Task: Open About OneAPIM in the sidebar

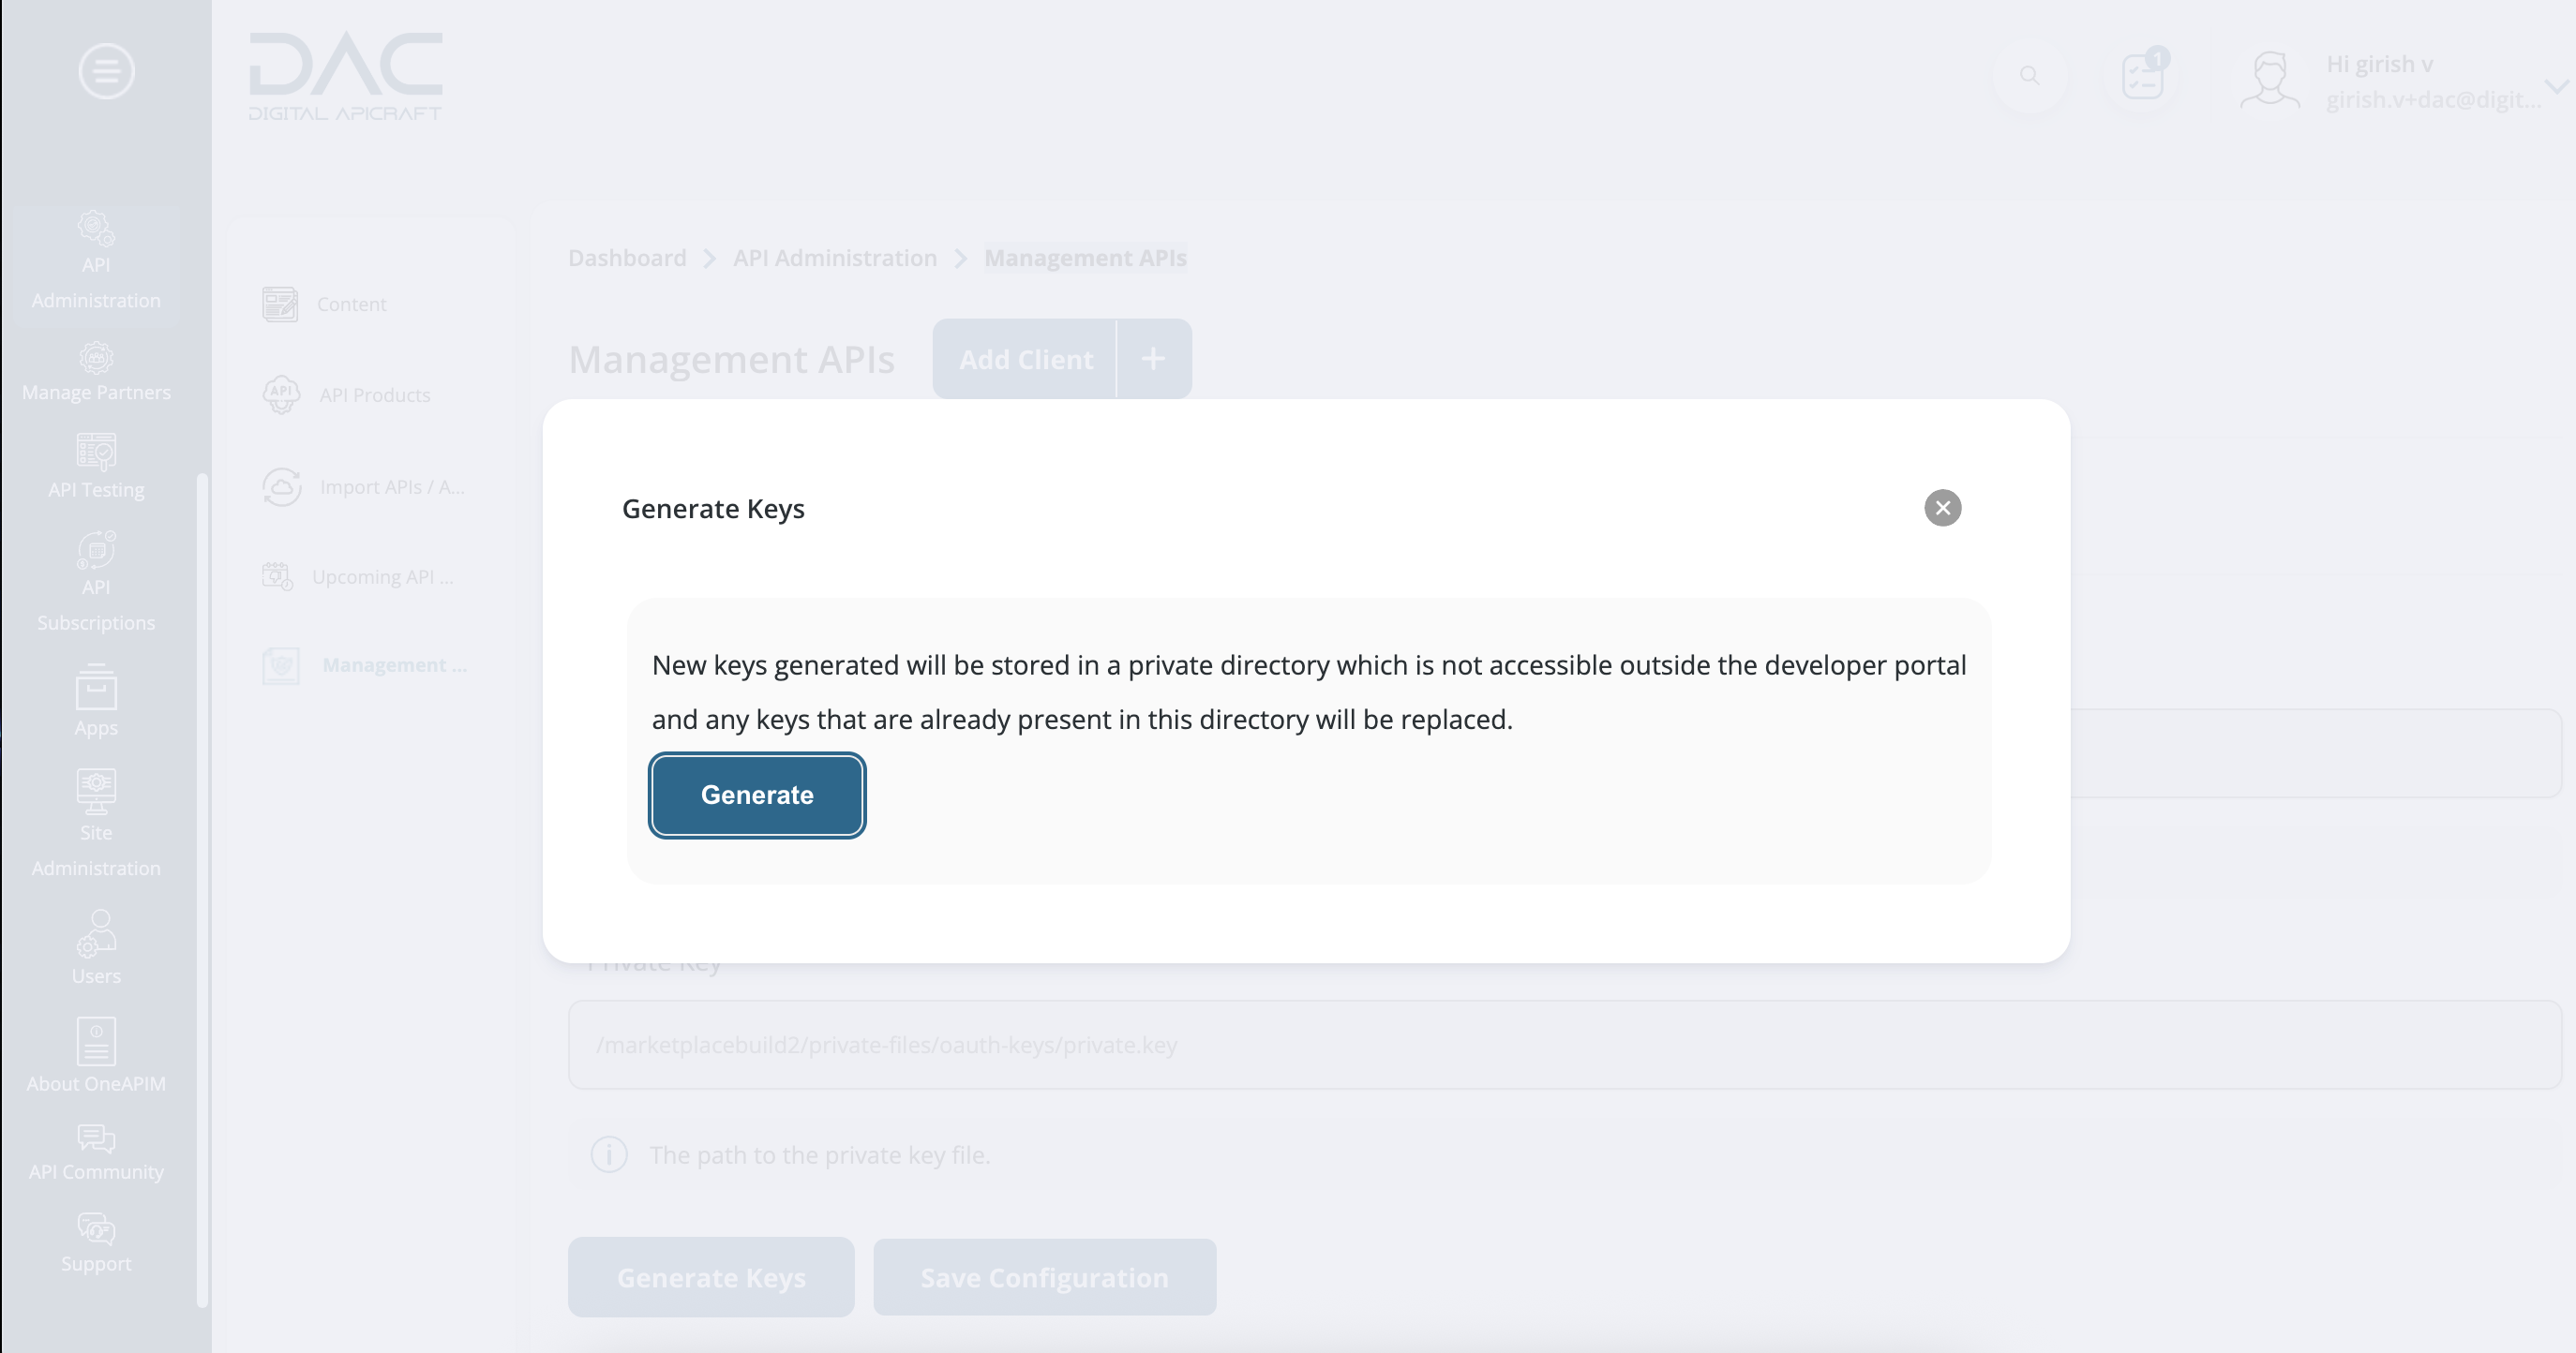Action: click(x=96, y=1055)
